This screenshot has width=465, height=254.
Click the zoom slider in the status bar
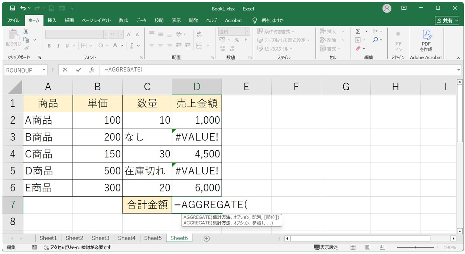coord(415,247)
